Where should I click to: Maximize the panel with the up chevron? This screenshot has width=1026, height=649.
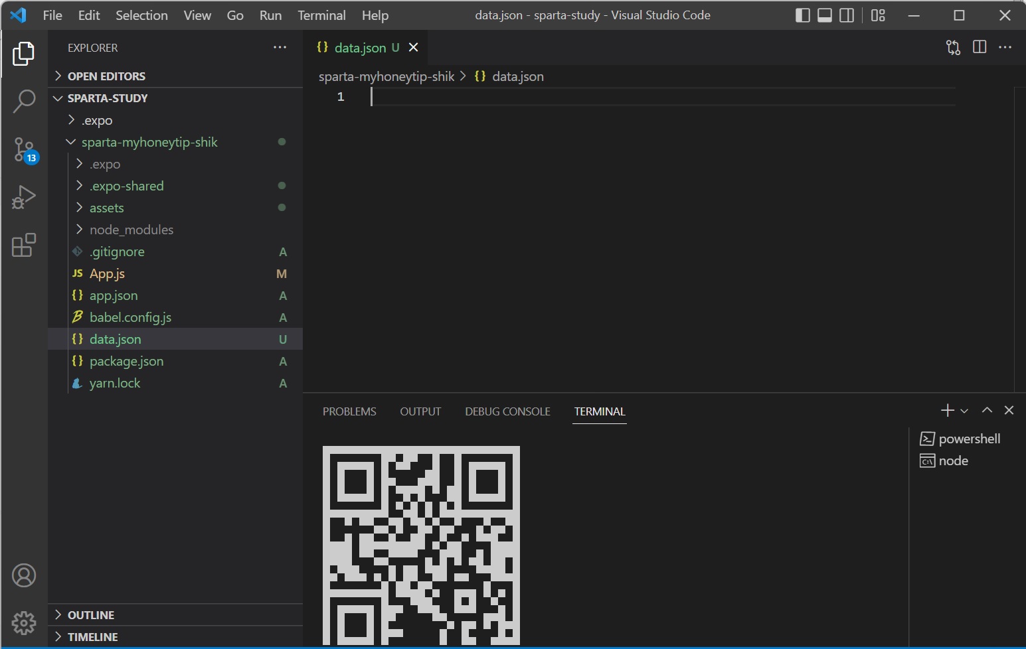987,410
